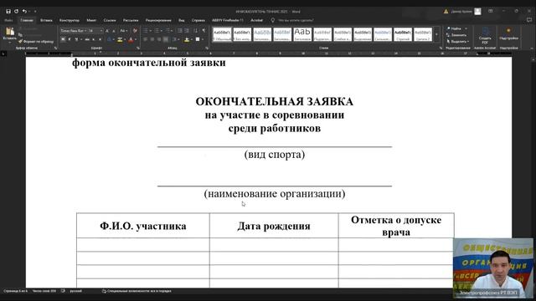
Task: Insert a bulleted list
Action: [146, 31]
